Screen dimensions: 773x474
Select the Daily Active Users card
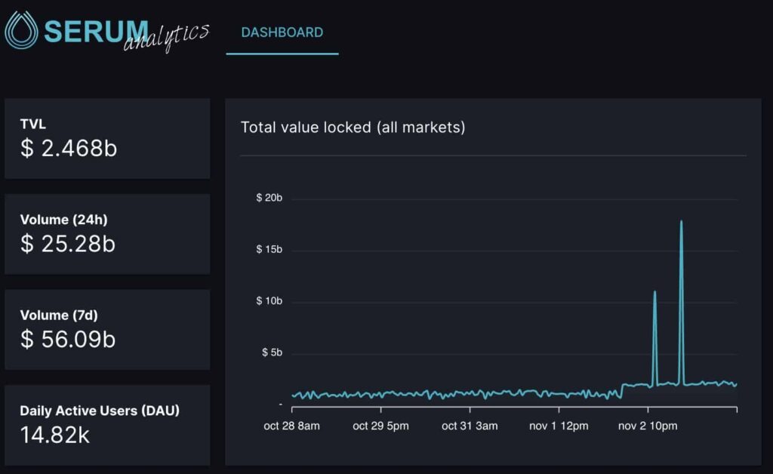click(107, 425)
